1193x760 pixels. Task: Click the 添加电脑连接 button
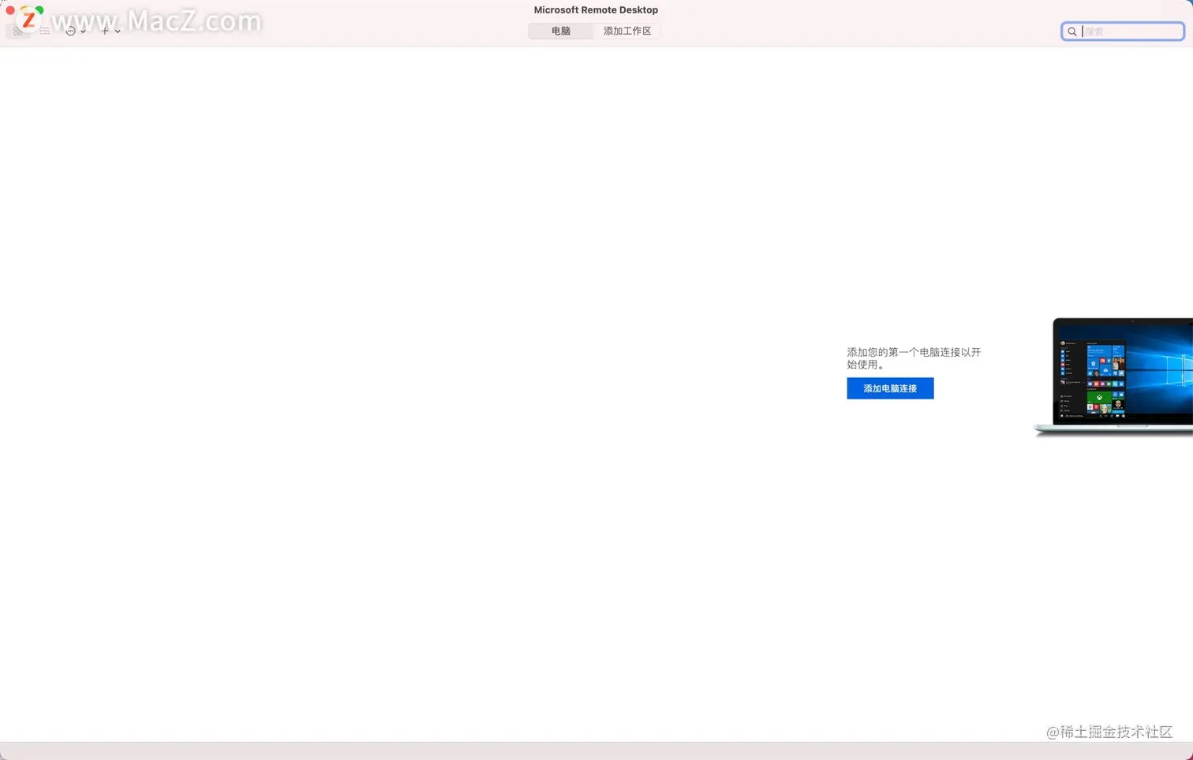click(x=890, y=388)
